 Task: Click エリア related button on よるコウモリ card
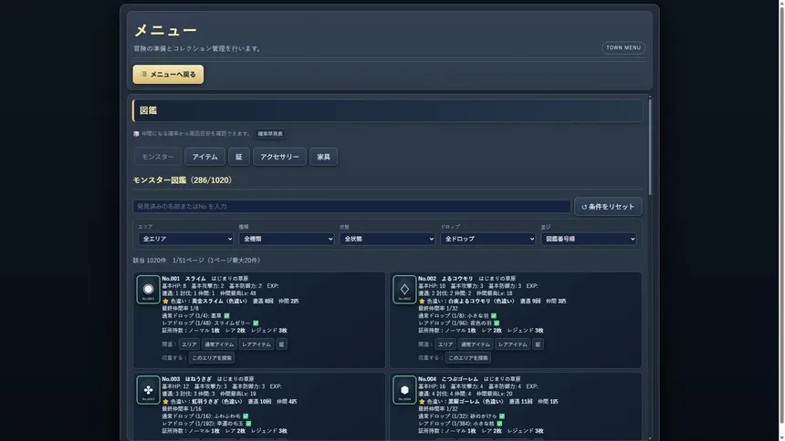(x=445, y=344)
